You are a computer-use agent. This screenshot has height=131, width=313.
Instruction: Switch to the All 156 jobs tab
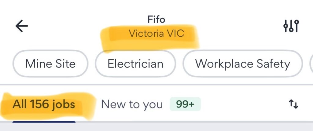point(44,105)
